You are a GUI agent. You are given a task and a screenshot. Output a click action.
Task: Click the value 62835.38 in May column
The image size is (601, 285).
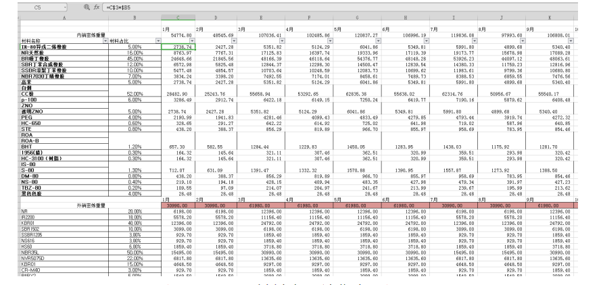point(357,94)
